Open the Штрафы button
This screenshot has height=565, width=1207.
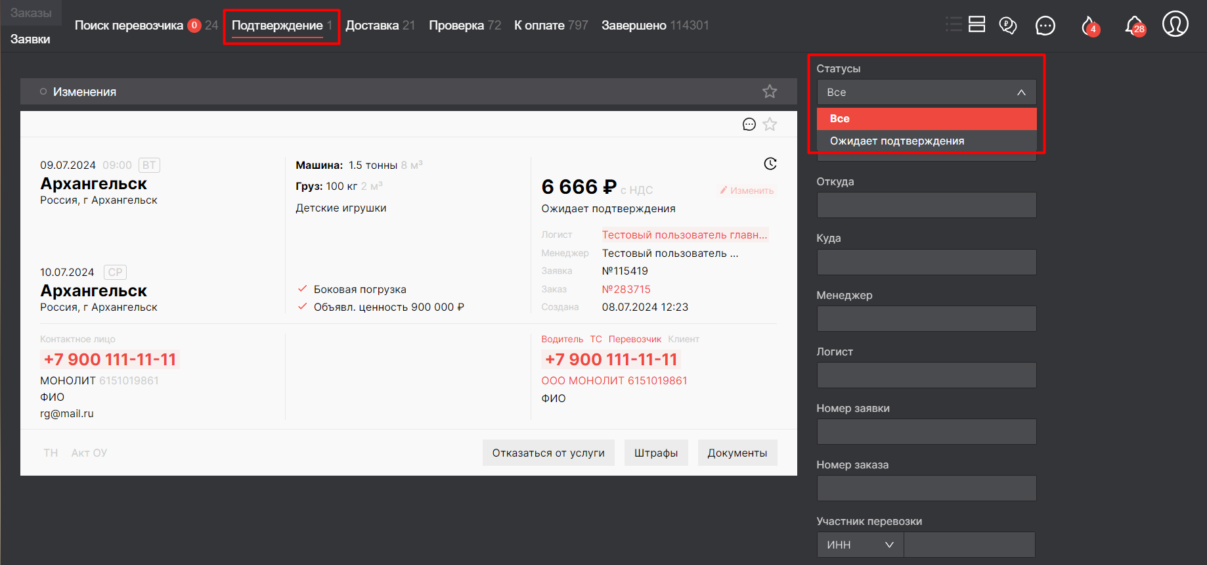pos(656,453)
